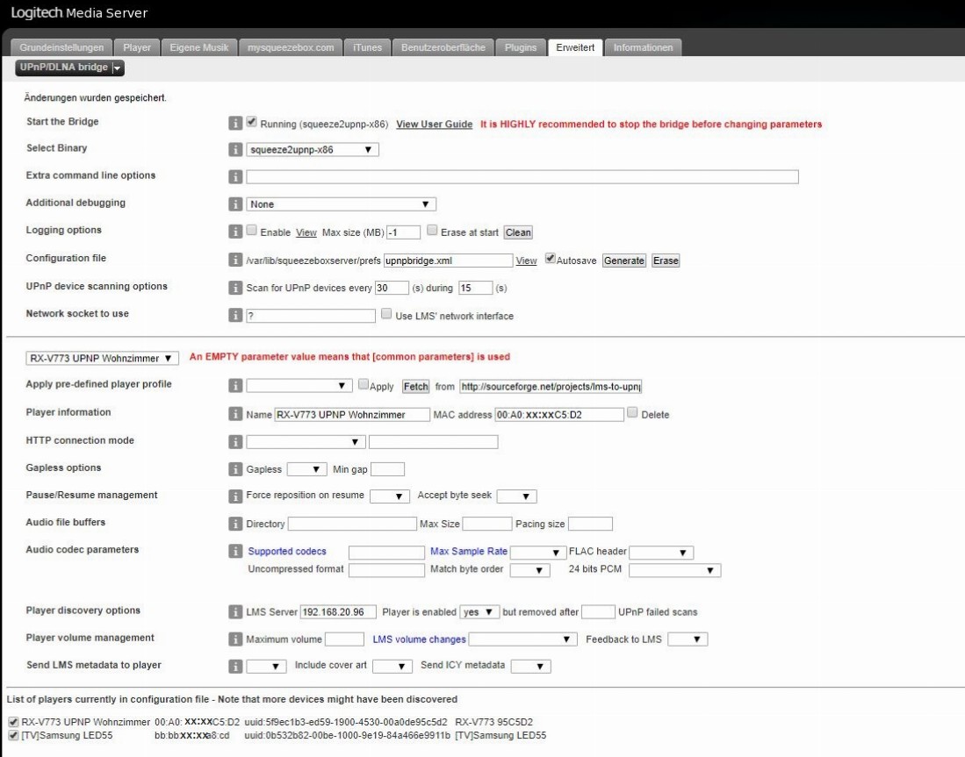This screenshot has width=965, height=757.
Task: Open View link next to logging Enable
Action: (x=306, y=232)
